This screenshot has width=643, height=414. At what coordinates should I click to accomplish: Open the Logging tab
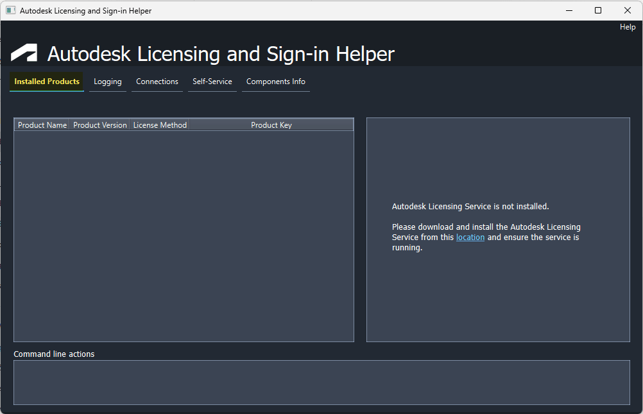107,82
